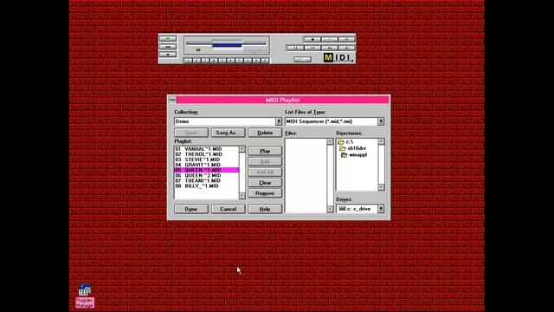This screenshot has width=554, height=312.
Task: Click the MIDI Sequencer file type field
Action: click(x=332, y=121)
